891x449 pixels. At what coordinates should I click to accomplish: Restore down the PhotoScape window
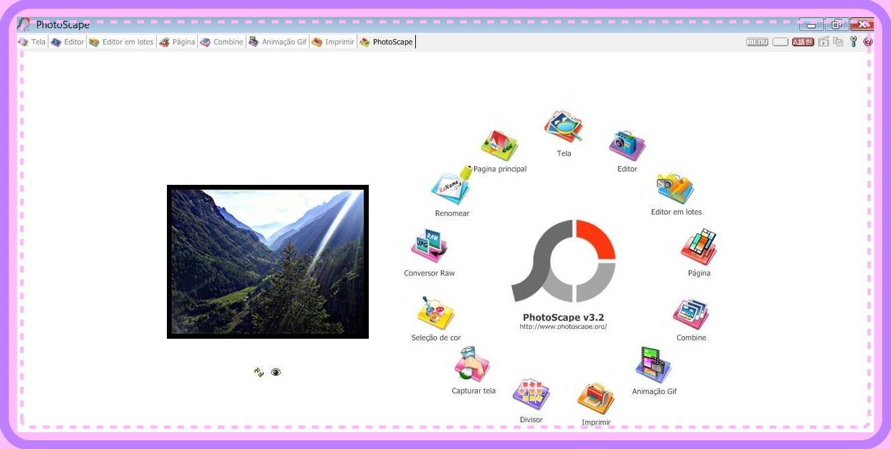tap(836, 25)
